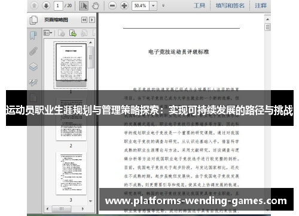The image size is (299, 216).
Task: Click the document vertical scrollbar thumb
Action: tap(267, 27)
